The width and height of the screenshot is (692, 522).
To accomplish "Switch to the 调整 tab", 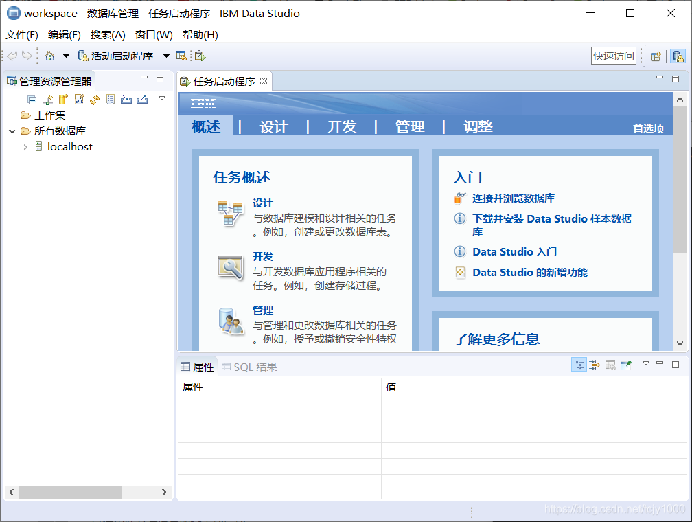I will 478,127.
